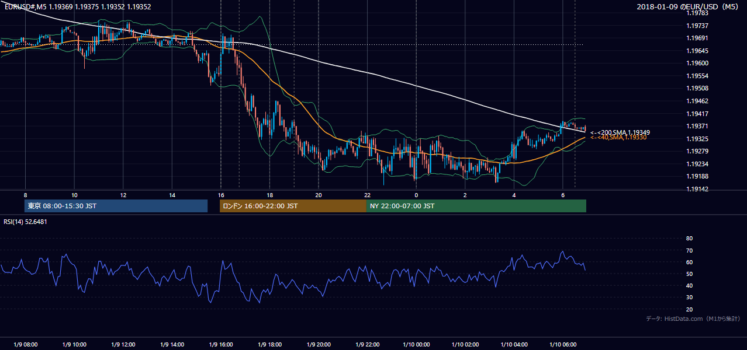Image resolution: width=747 pixels, height=350 pixels.
Task: Click price level 1.19508 on the axis
Action: [697, 89]
